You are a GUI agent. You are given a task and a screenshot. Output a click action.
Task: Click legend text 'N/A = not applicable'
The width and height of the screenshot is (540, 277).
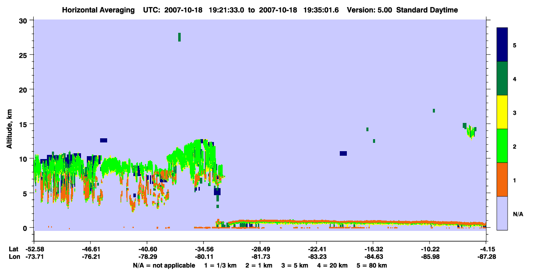pyautogui.click(x=164, y=265)
